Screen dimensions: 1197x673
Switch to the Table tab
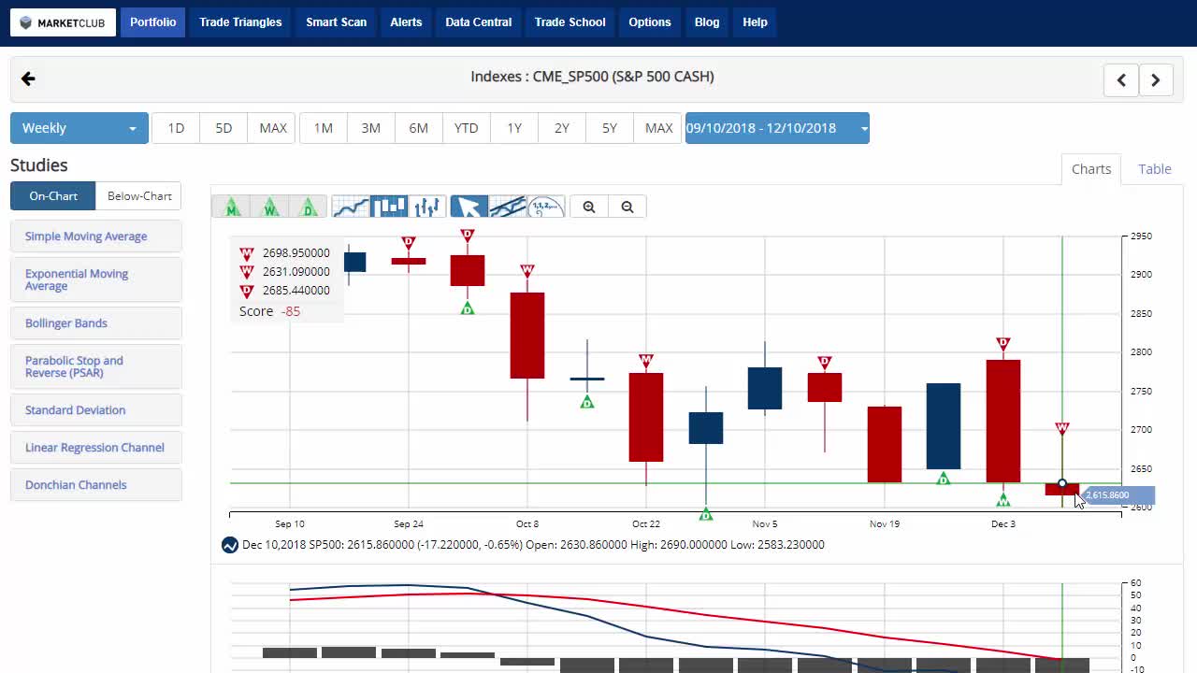tap(1155, 169)
